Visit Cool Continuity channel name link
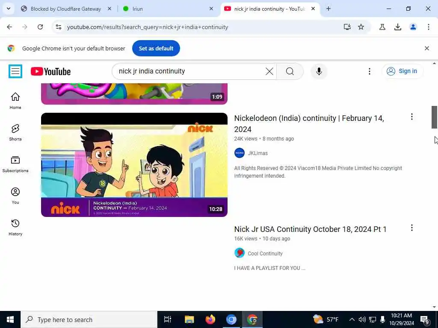 [265, 253]
